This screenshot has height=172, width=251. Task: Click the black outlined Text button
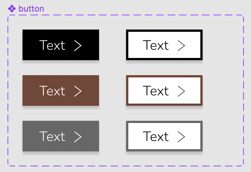coord(164,45)
